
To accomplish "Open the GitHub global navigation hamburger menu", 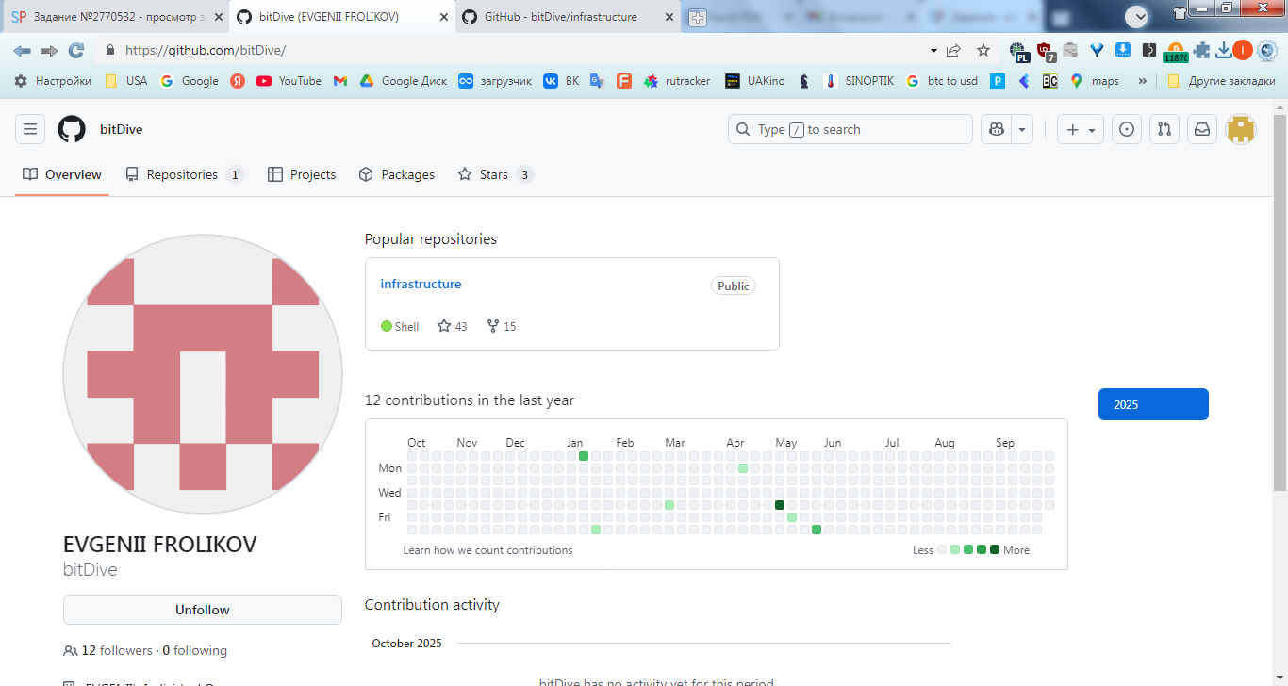I will point(30,129).
